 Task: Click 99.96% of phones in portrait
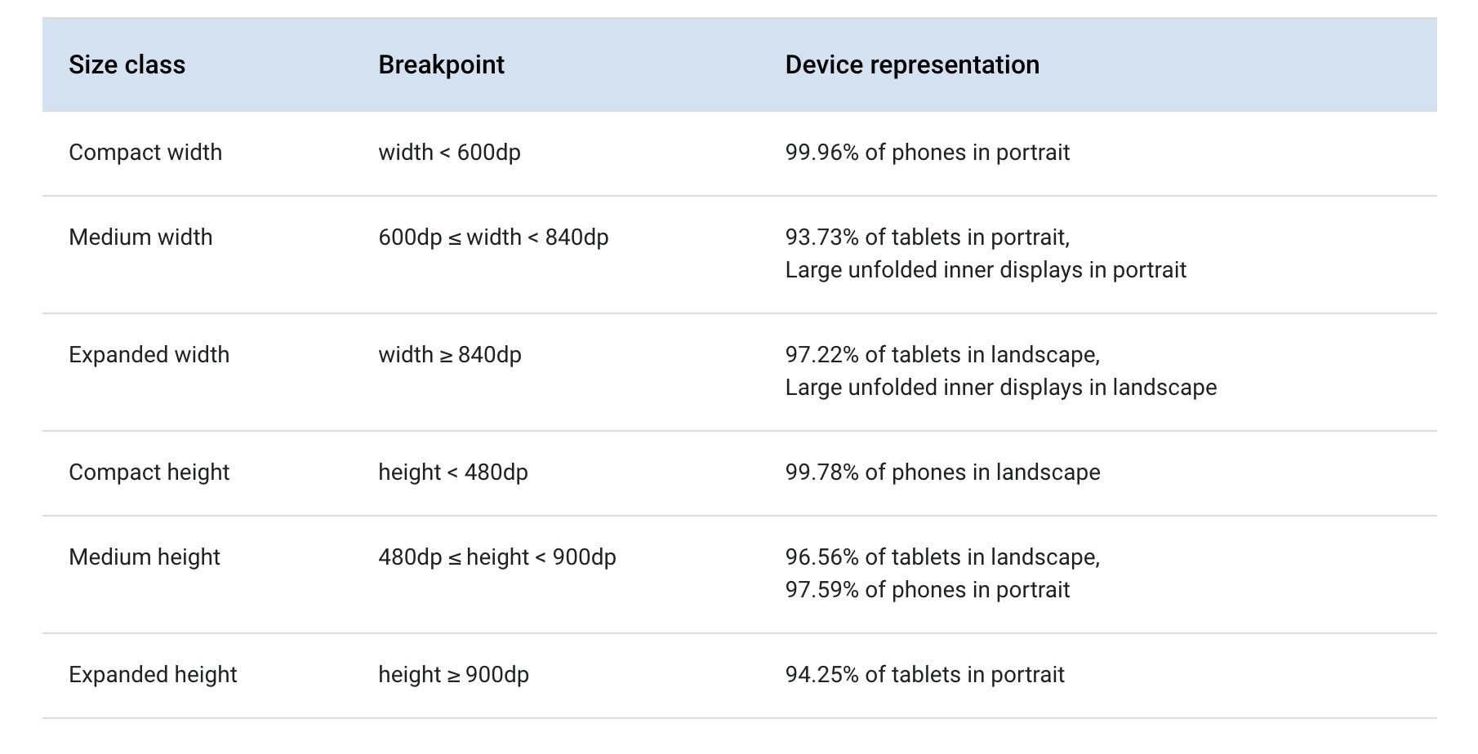(x=927, y=153)
